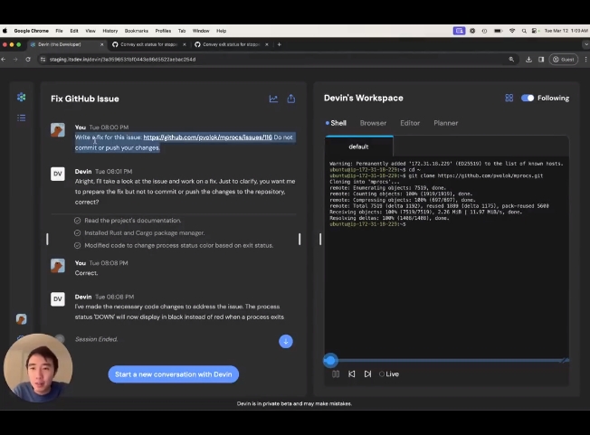Viewport: 590px width, 435px height.
Task: Open the sessions list icon in sidebar
Action: tap(21, 118)
